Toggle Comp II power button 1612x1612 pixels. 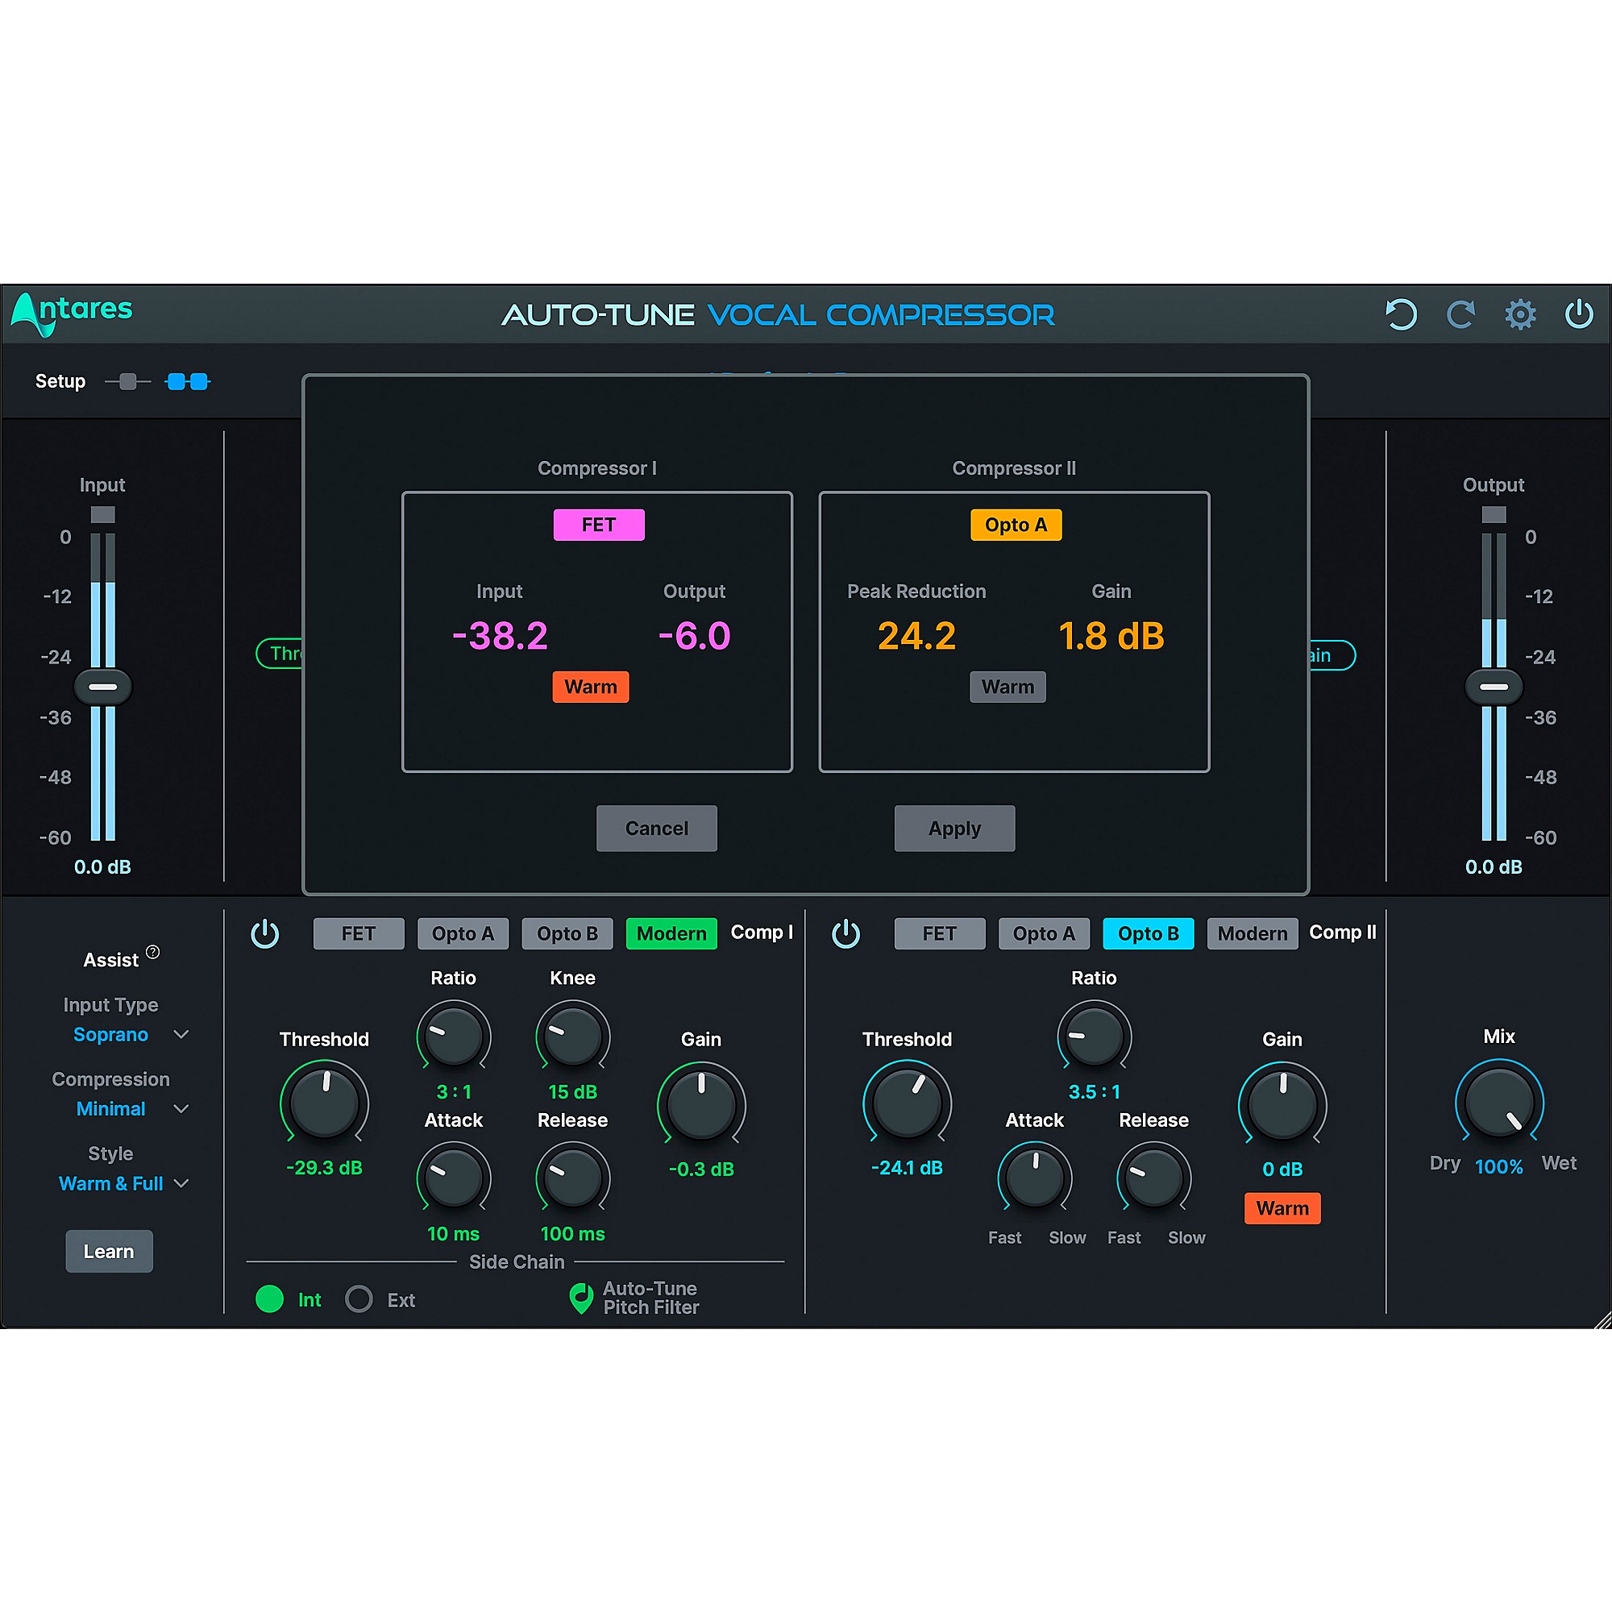click(846, 933)
